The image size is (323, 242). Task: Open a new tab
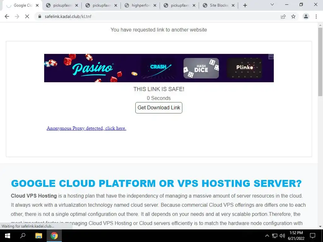point(245,5)
